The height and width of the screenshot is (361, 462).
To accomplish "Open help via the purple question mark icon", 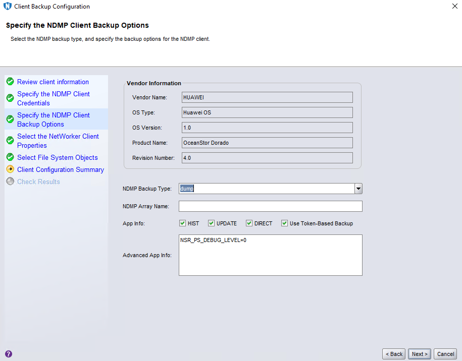I will click(9, 353).
